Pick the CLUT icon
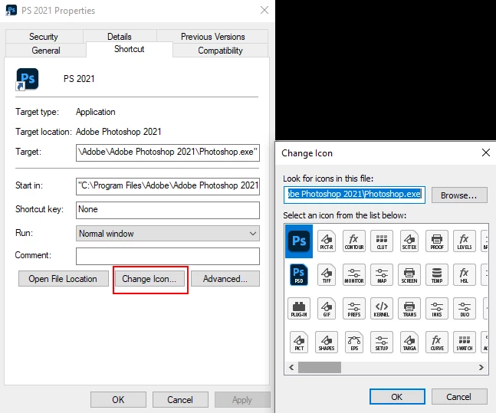496x413 pixels. point(382,241)
